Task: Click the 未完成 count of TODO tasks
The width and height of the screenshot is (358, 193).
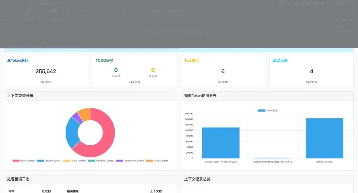Action: tap(153, 70)
